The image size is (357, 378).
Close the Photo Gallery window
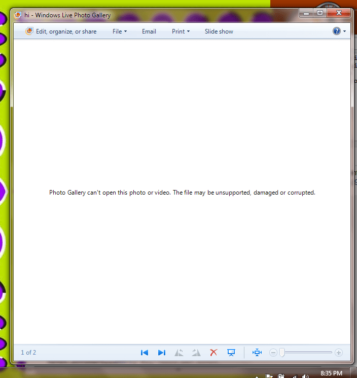pyautogui.click(x=339, y=13)
